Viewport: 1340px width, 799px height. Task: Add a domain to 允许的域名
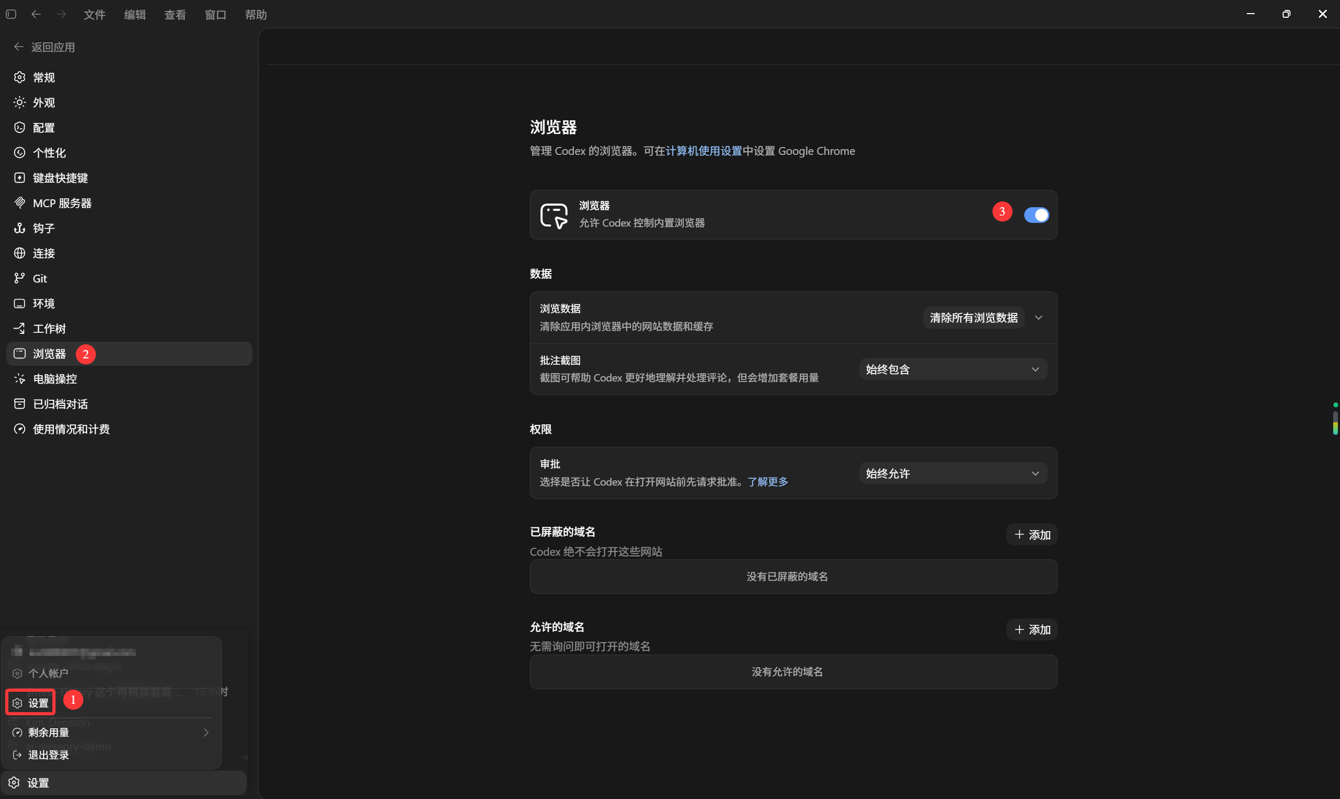pos(1032,630)
